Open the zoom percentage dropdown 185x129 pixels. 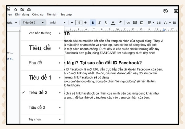(12, 23)
